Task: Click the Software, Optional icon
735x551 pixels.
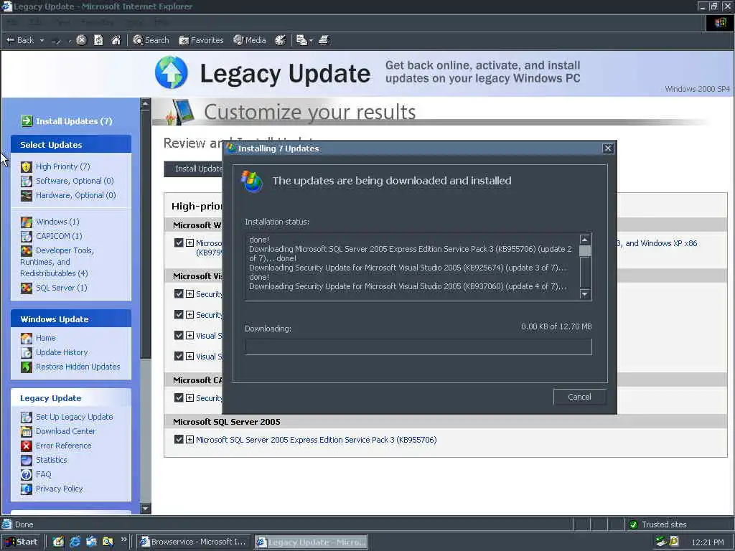Action: (x=27, y=181)
